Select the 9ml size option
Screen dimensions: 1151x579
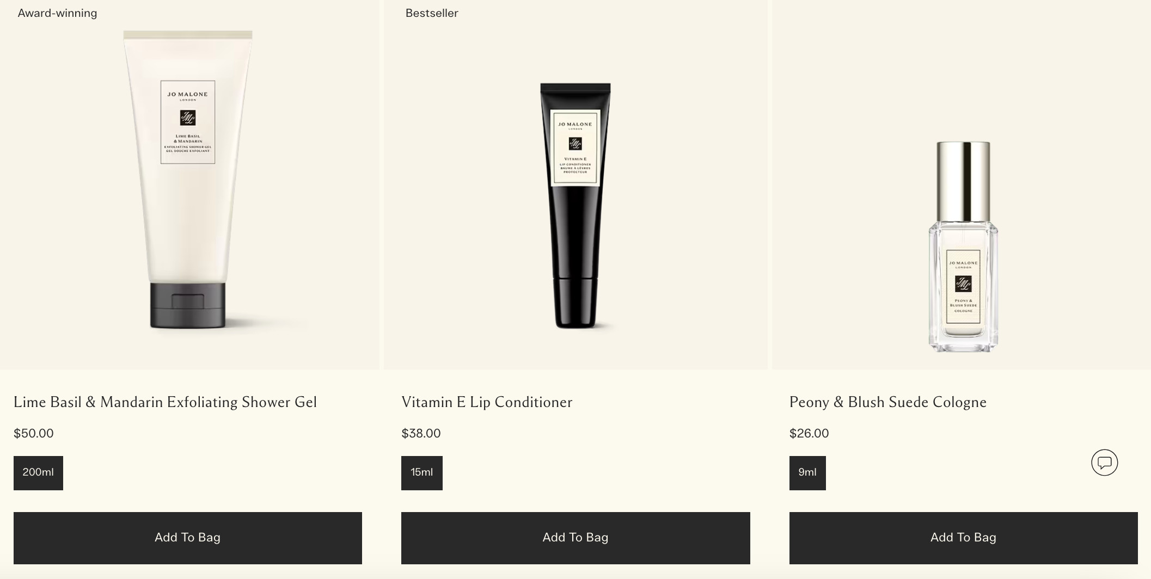pos(807,473)
